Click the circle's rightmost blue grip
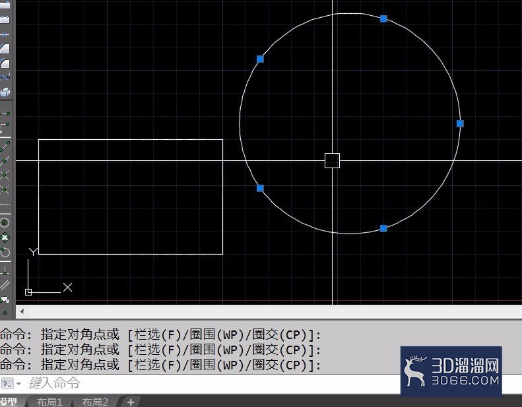The height and width of the screenshot is (407, 522). [460, 123]
